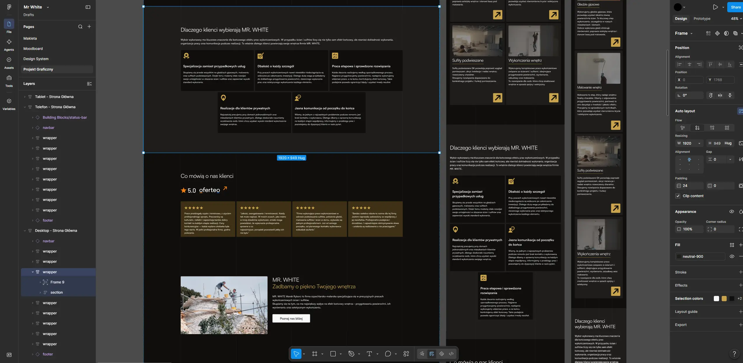Image resolution: width=743 pixels, height=363 pixels.
Task: Open the Tools sidebar panel
Action: point(9,81)
